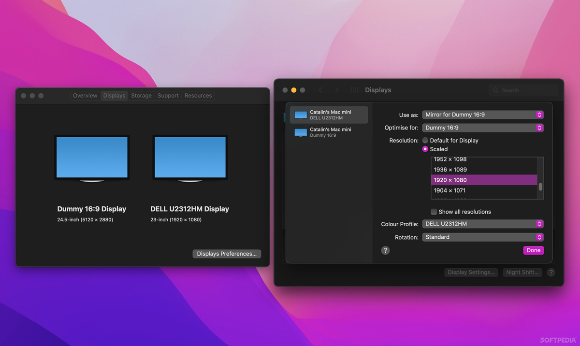The image size is (580, 346).
Task: Select the Scaled resolution radio button
Action: pos(425,149)
